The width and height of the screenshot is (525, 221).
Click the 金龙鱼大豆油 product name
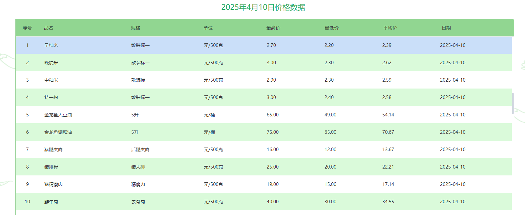58,115
